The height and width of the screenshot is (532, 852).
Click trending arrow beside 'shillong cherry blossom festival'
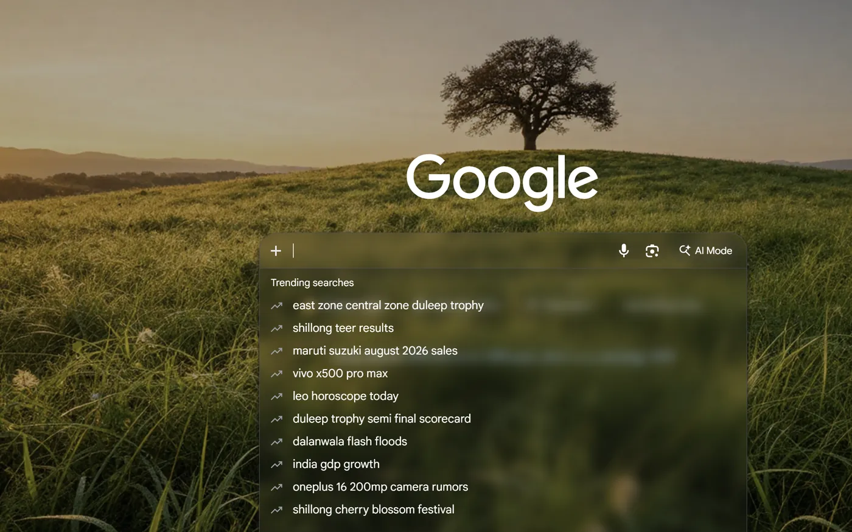click(x=276, y=509)
